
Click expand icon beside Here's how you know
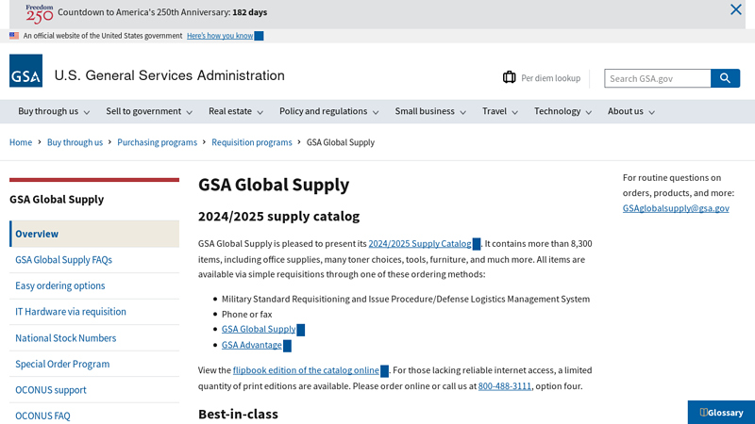point(259,36)
